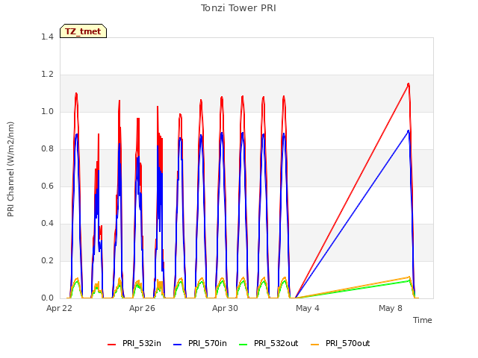The height and width of the screenshot is (358, 478).
Task: Click the chart title Tonzi Tower PRI
Action: coord(238,8)
